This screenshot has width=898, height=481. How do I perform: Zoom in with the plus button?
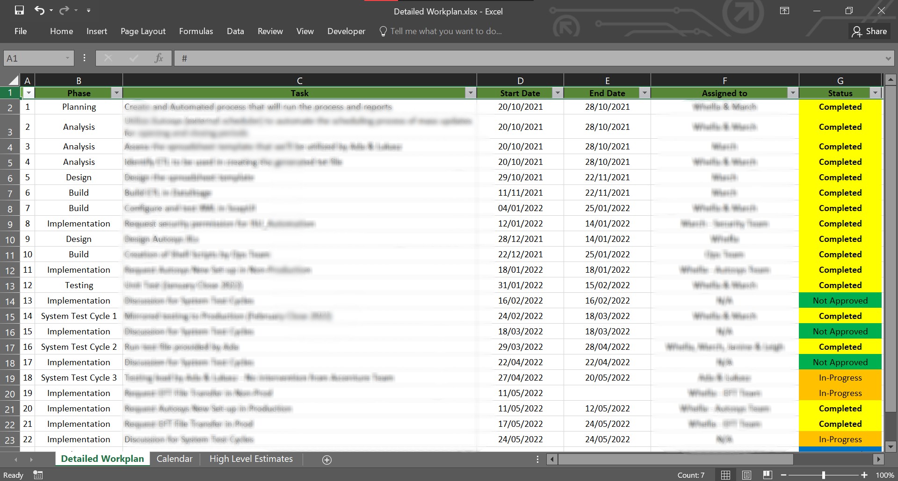[864, 475]
